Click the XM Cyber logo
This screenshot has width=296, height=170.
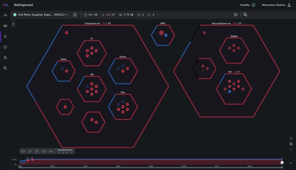(5, 5)
